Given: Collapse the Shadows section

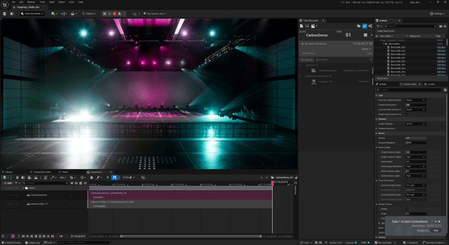Looking at the screenshot, I should tap(377, 119).
